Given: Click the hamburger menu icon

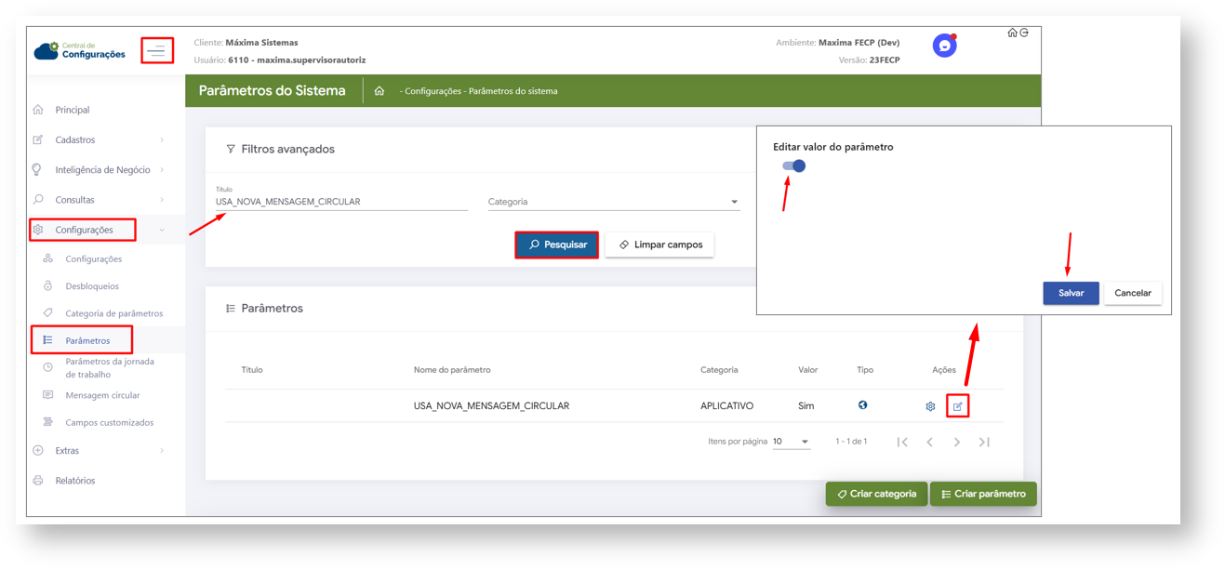Looking at the screenshot, I should click(x=157, y=50).
